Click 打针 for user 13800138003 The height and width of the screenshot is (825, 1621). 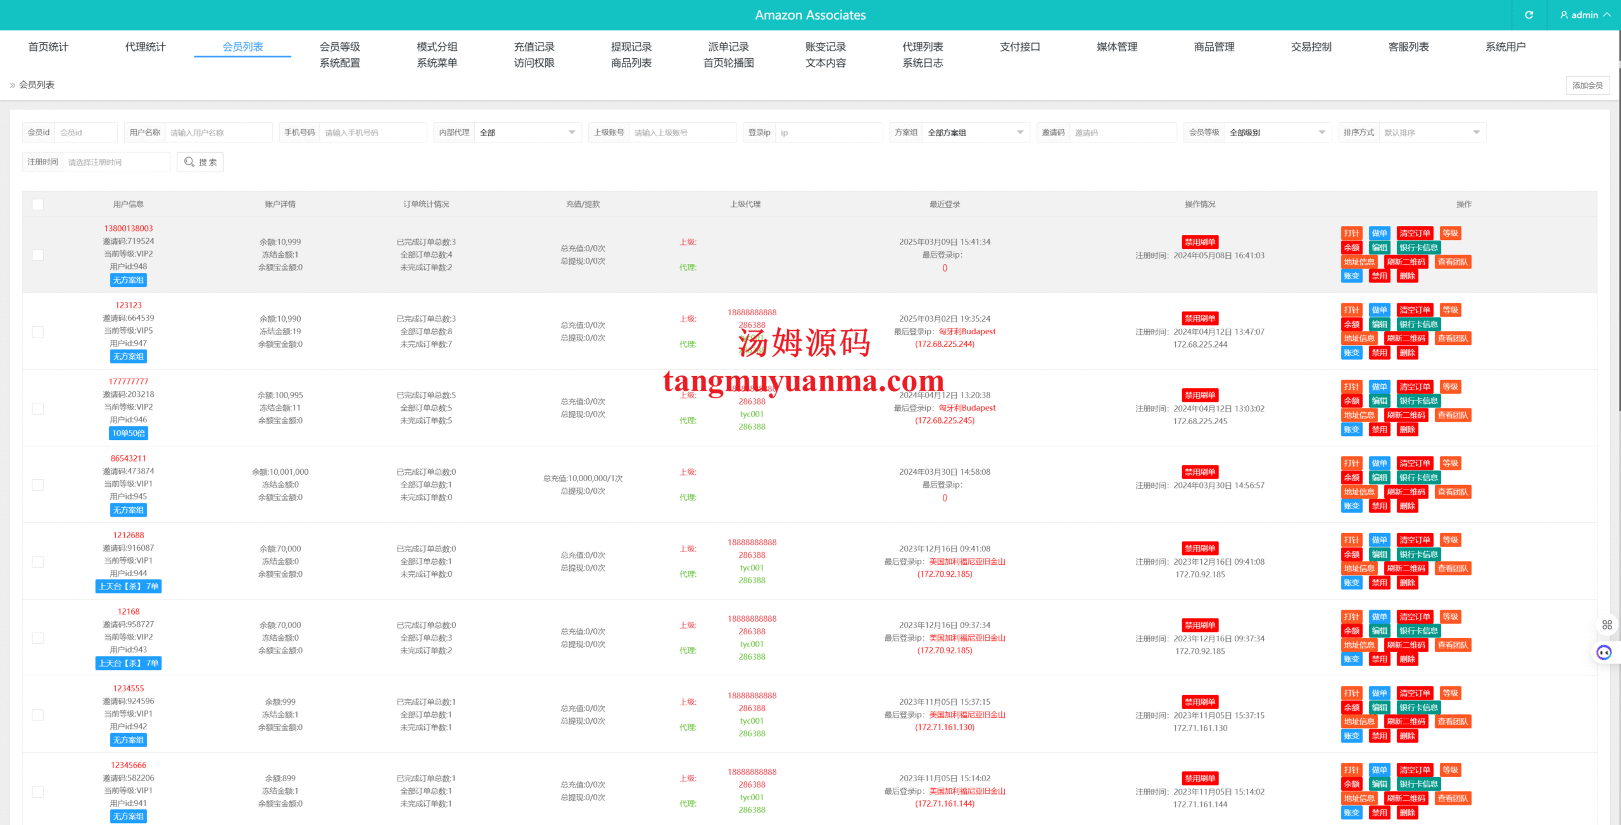1351,233
